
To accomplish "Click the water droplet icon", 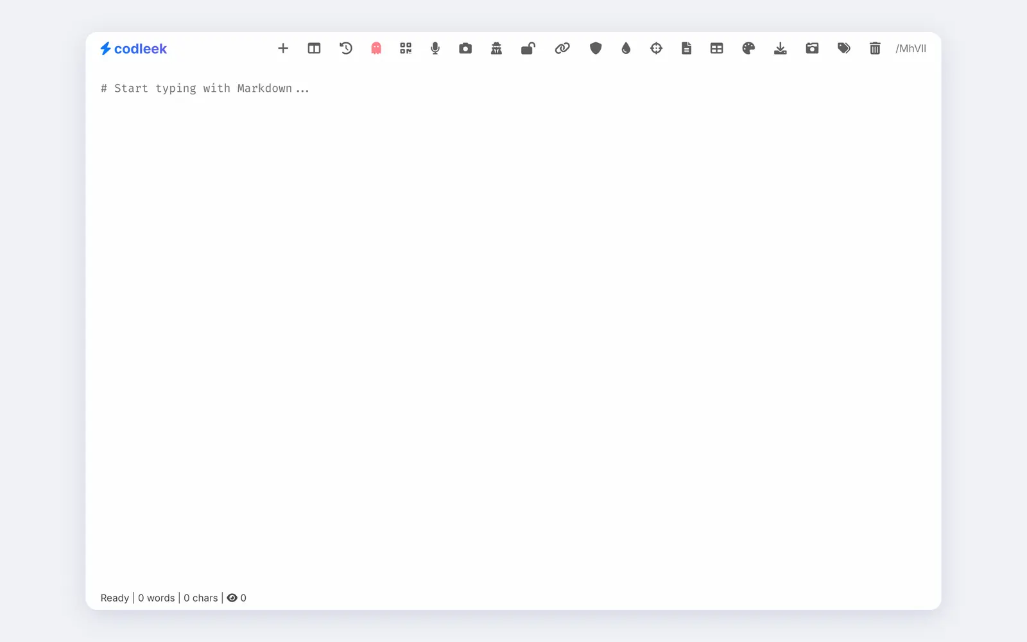I will (x=626, y=48).
